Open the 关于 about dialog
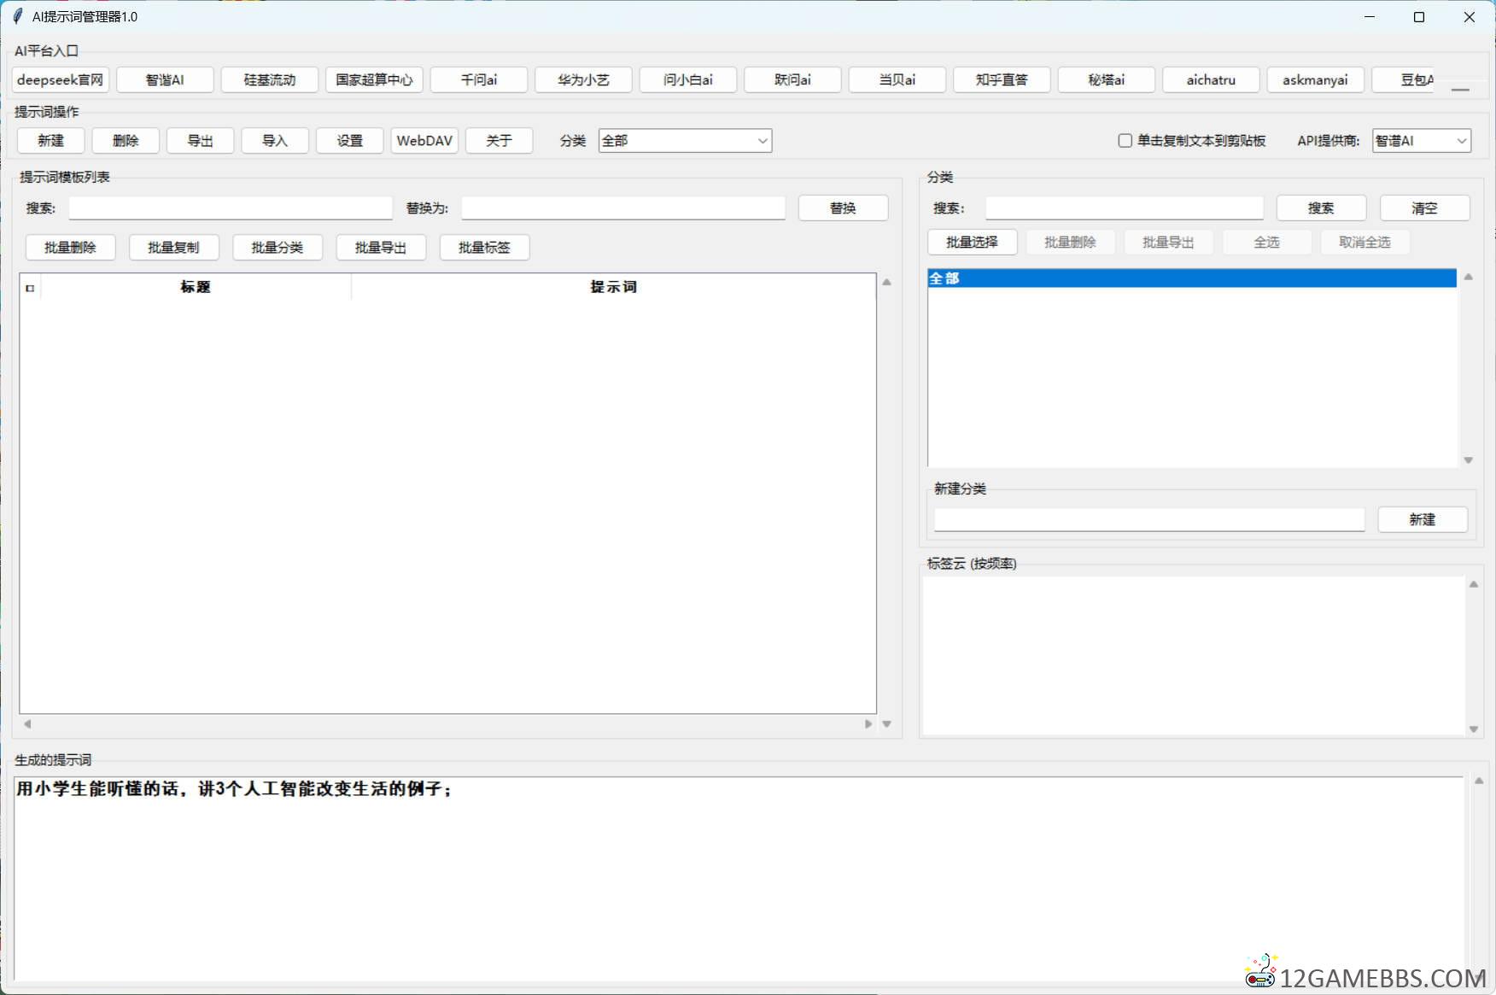 coord(500,140)
